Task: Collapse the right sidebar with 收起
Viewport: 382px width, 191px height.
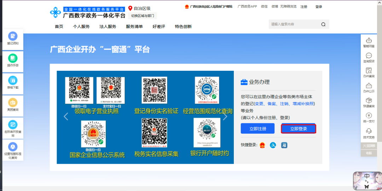Action: coord(369,153)
